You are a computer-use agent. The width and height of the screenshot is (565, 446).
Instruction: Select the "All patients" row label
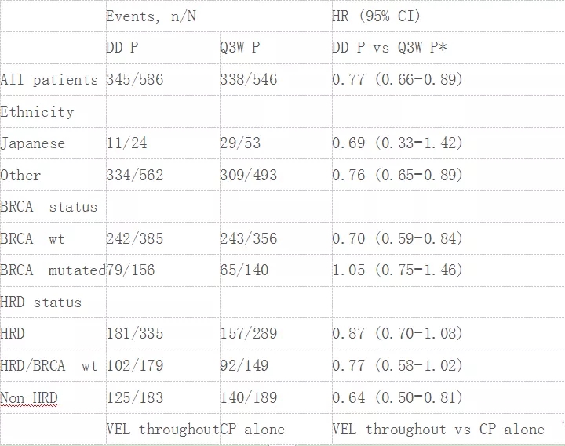49,80
